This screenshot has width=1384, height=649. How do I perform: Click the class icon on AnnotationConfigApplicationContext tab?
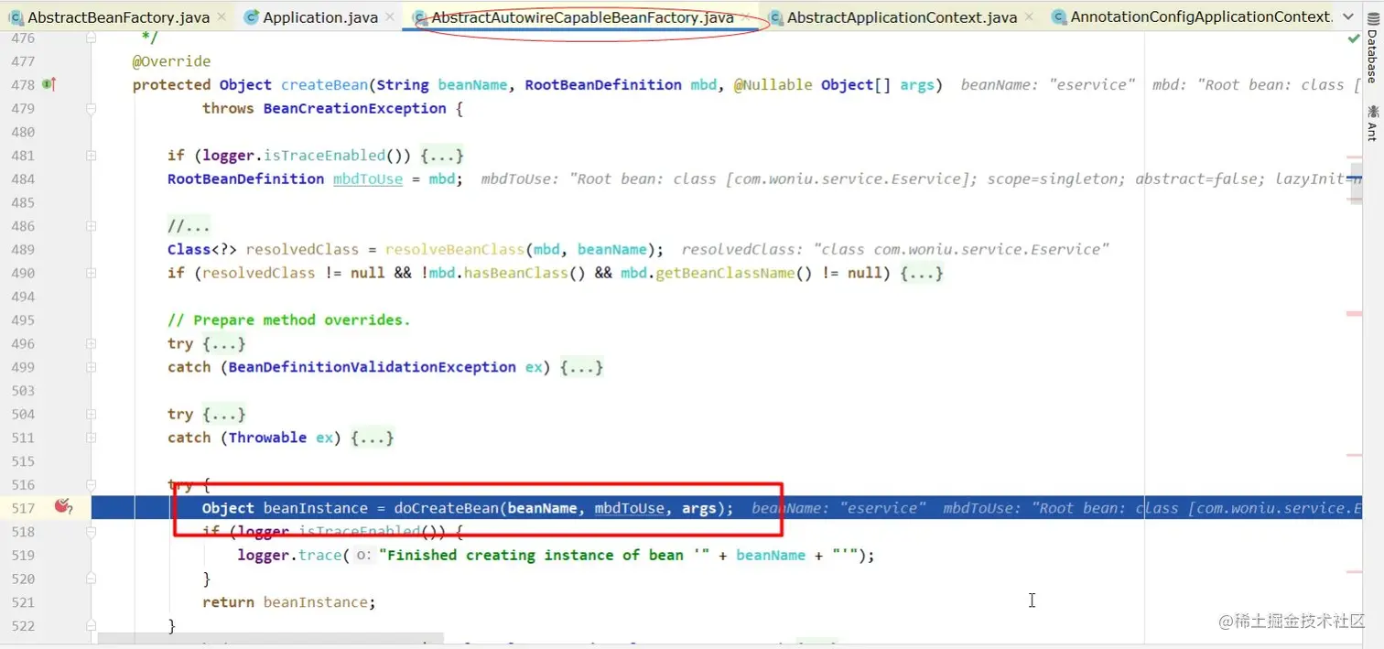[x=1058, y=17]
